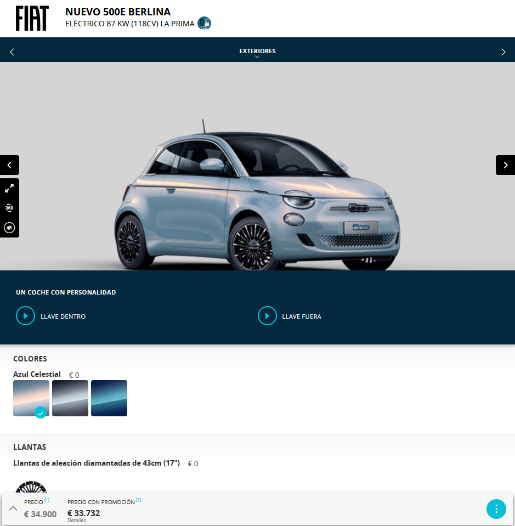Click the zero-emissions eco badge icon
Image resolution: width=515 pixels, height=526 pixels.
point(205,24)
